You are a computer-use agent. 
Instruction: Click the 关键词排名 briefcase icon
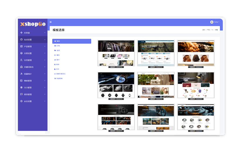click(x=21, y=67)
